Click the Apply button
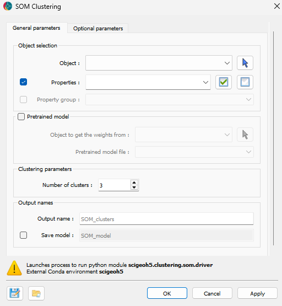 pyautogui.click(x=257, y=293)
